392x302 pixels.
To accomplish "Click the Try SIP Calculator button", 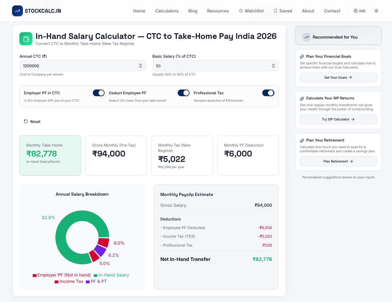I will coord(338,119).
